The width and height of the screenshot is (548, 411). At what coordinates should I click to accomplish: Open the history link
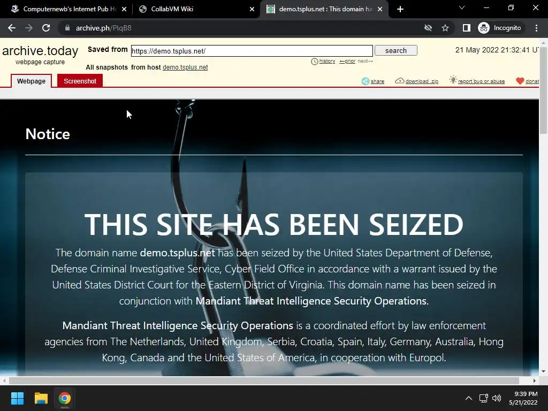327,61
